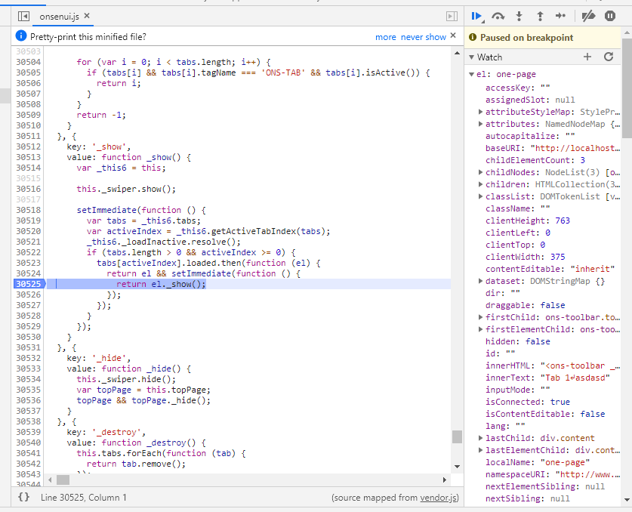This screenshot has width=632, height=512.
Task: Step out of current function
Action: tap(540, 16)
